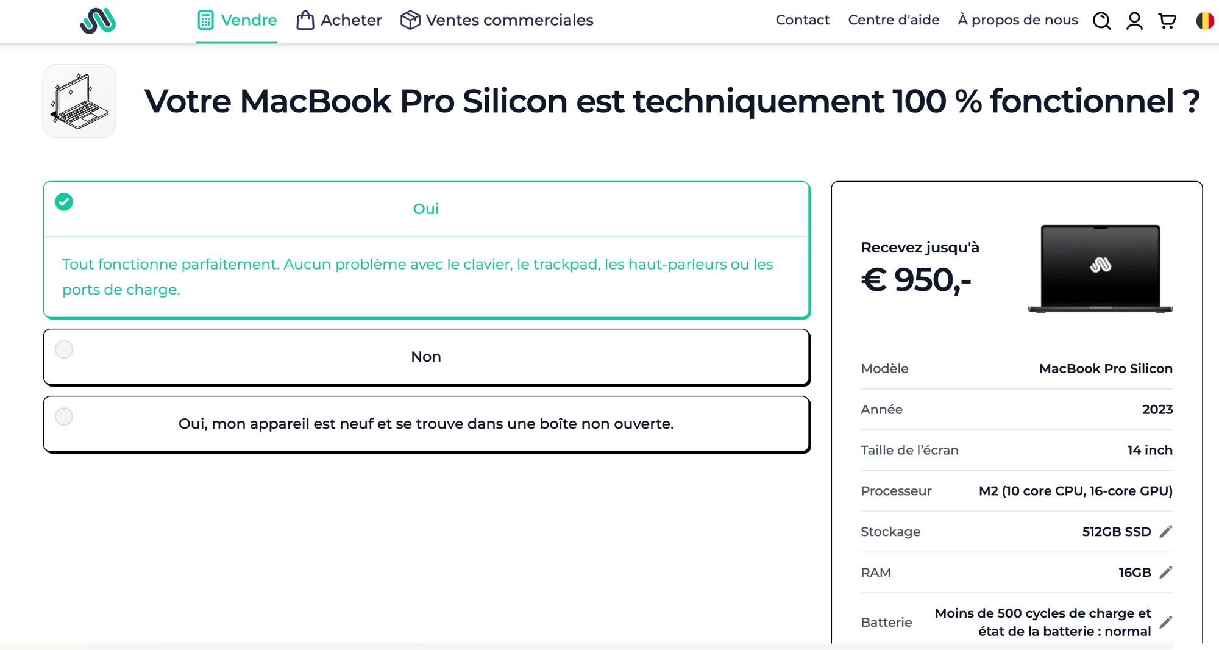Screen dimensions: 1219x650
Task: Click the MacBook Pro product thumbnail
Action: (1100, 268)
